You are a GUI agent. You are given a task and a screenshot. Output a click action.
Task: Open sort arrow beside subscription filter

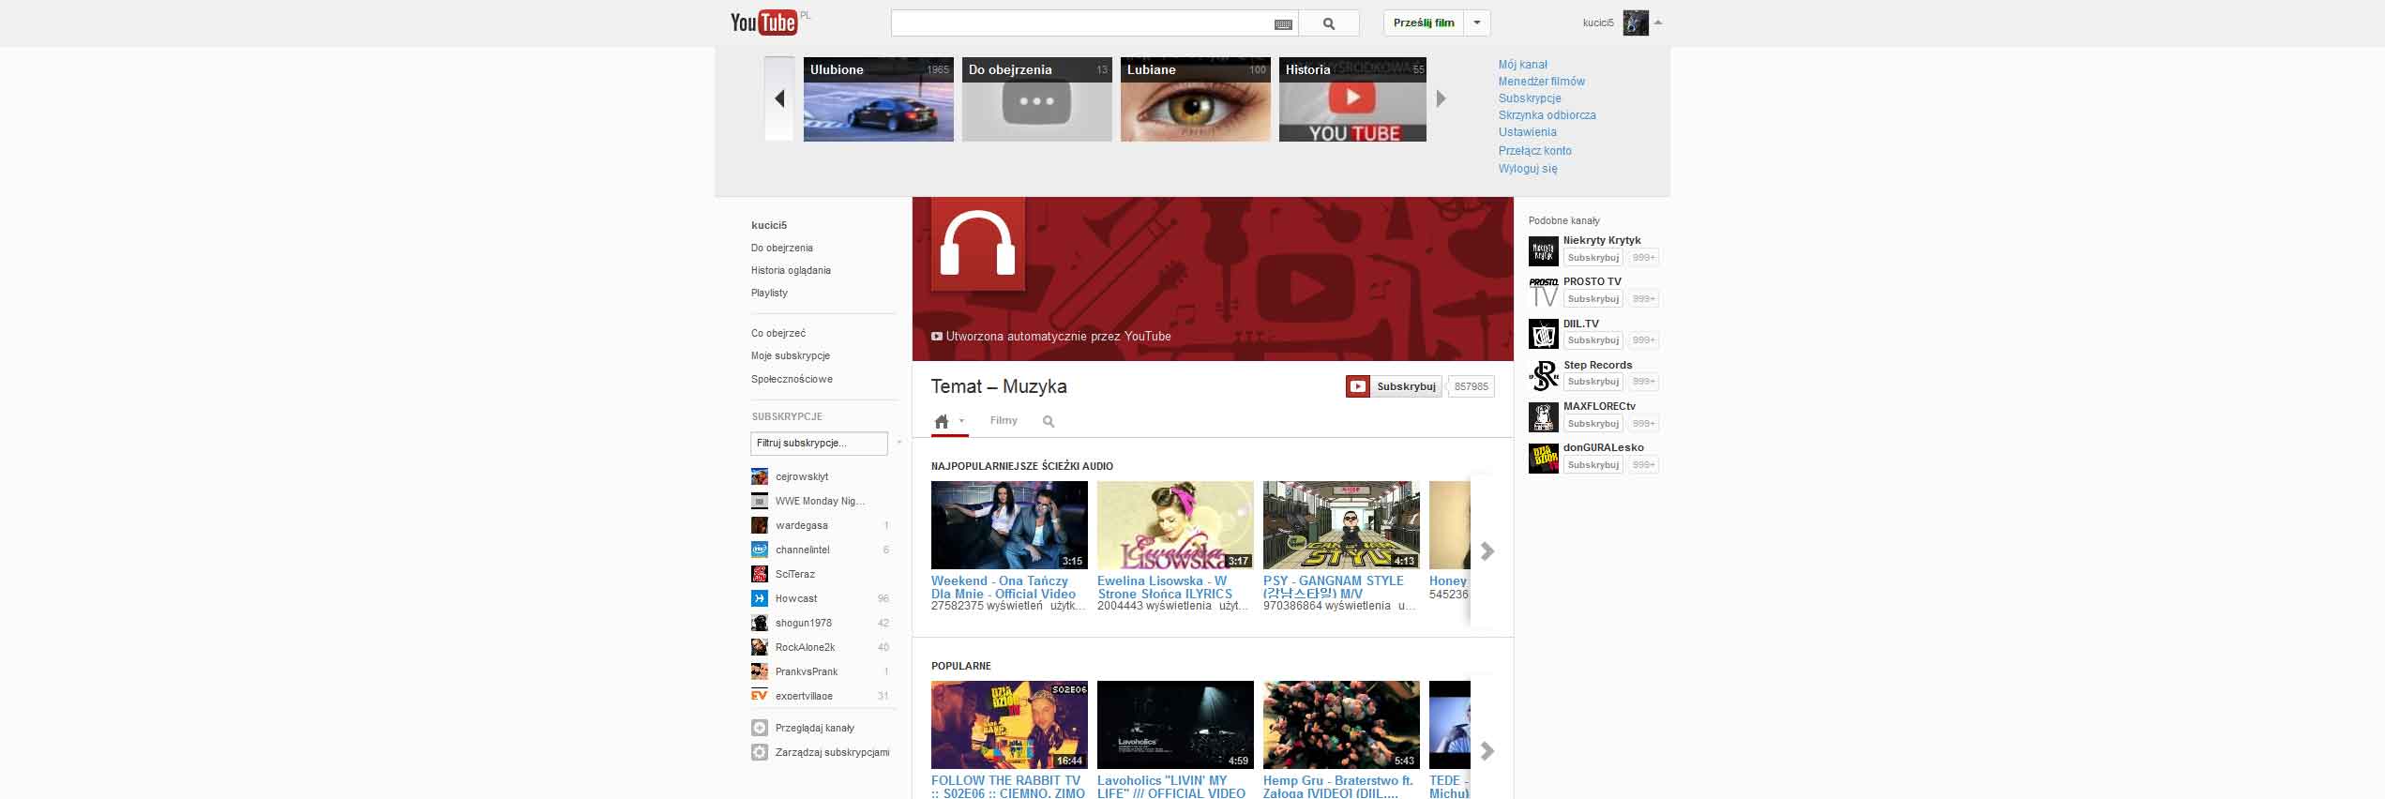point(899,442)
